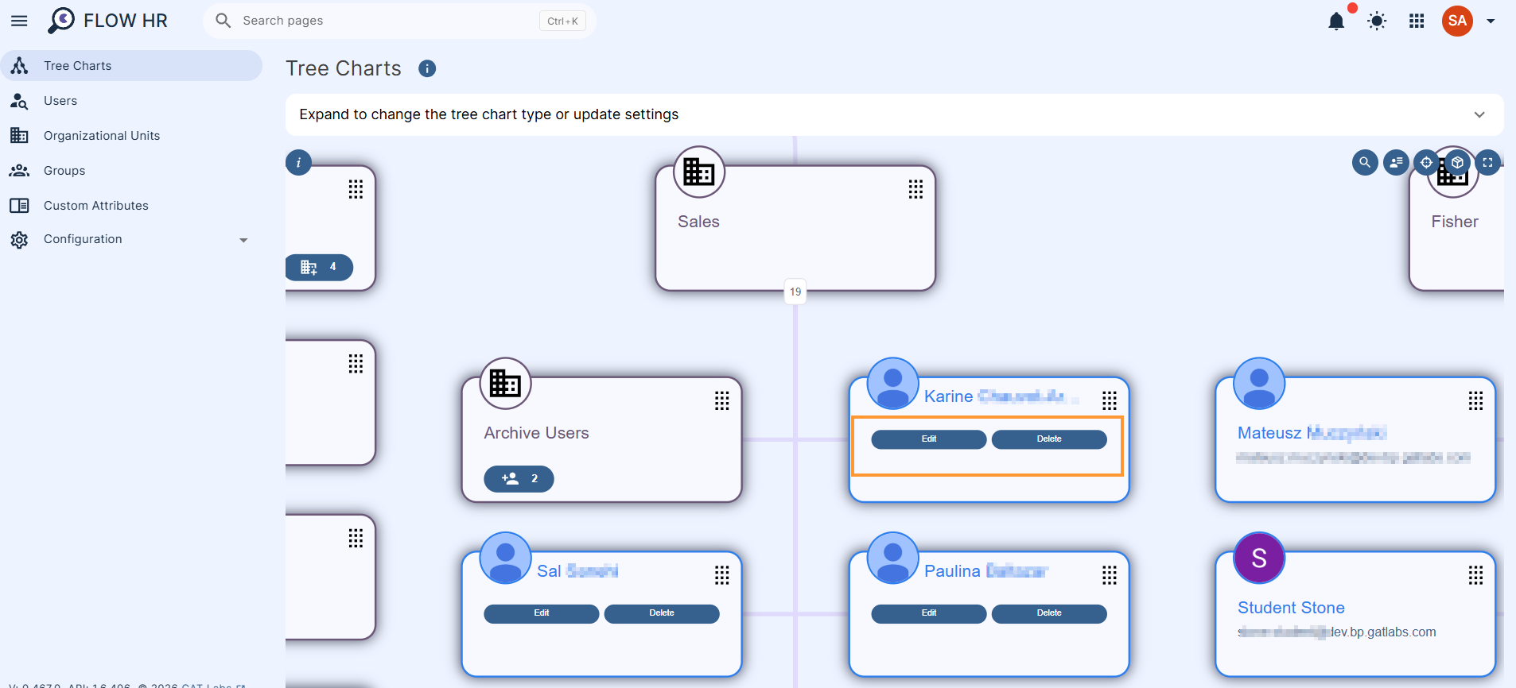Click the center/locate target icon
Viewport: 1516px width, 688px height.
[x=1426, y=163]
